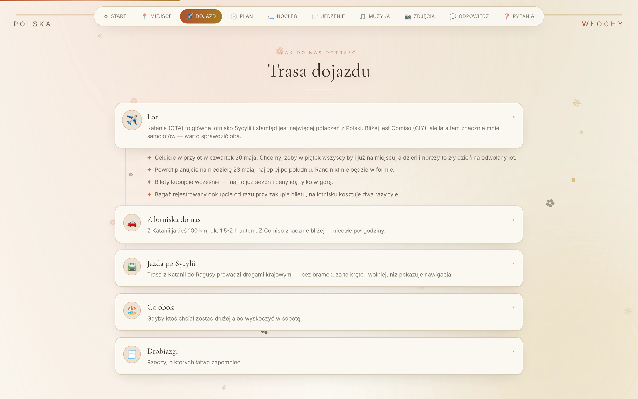Expand the Drobiazgi section arrow
638x399 pixels.
[514, 351]
